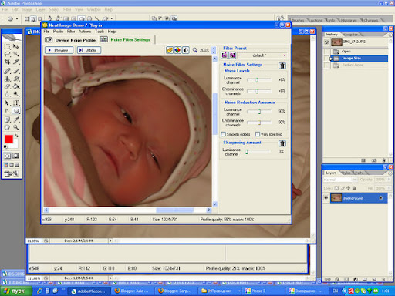Open the Filter menu in Neat Image
This screenshot has height=296, width=395.
(71, 32)
